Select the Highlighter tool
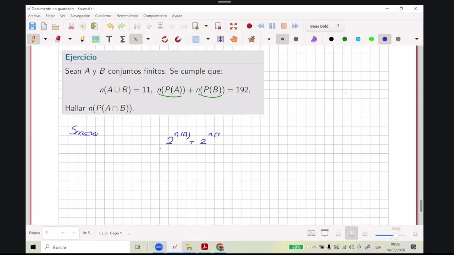This screenshot has width=454, height=255. tap(82, 39)
